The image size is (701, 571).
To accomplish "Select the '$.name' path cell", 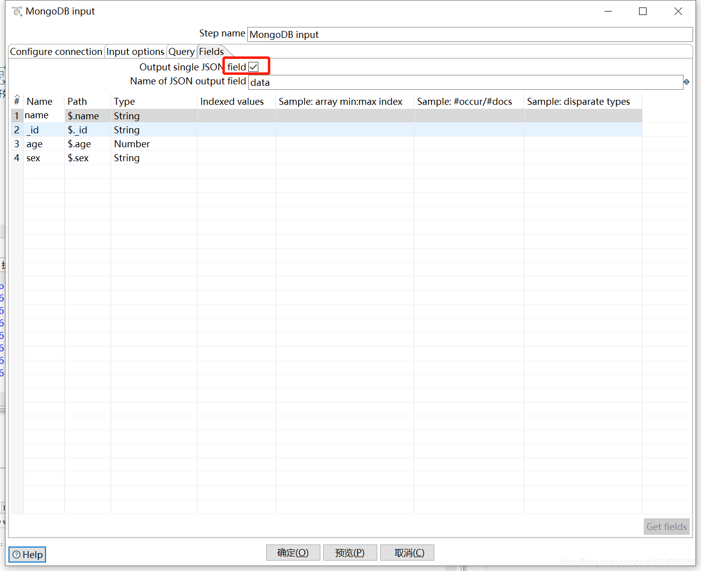I will (x=87, y=116).
